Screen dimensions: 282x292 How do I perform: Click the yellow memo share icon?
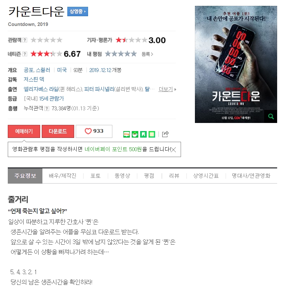(152, 134)
